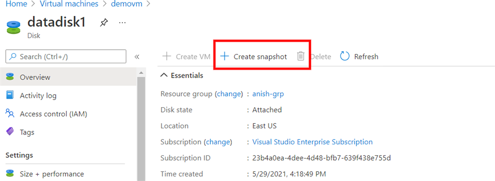Open the anish-grp resource group link

click(x=268, y=94)
